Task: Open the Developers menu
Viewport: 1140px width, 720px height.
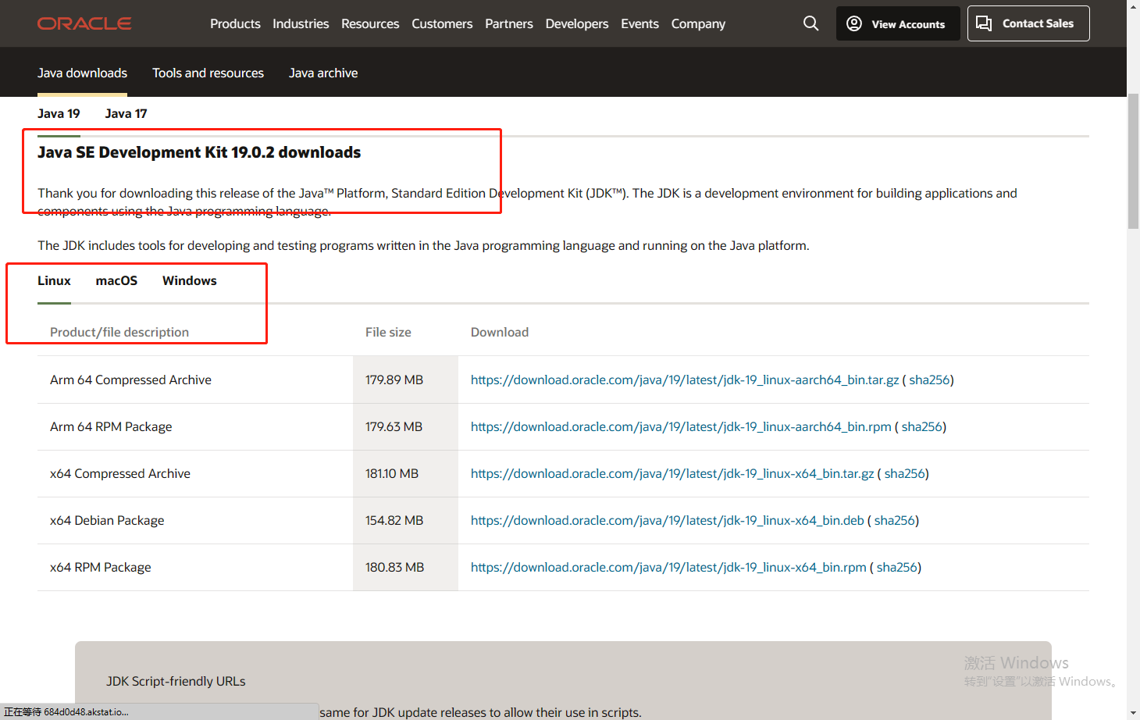Action: (577, 23)
